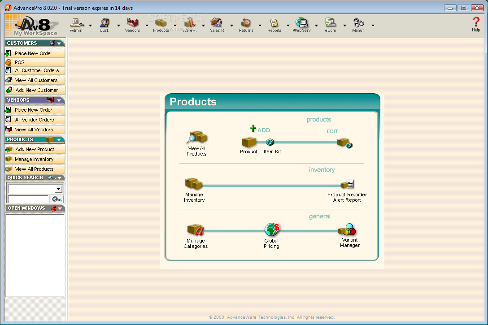Image resolution: width=488 pixels, height=325 pixels.
Task: Click All Vendor Orders
Action: coord(35,120)
